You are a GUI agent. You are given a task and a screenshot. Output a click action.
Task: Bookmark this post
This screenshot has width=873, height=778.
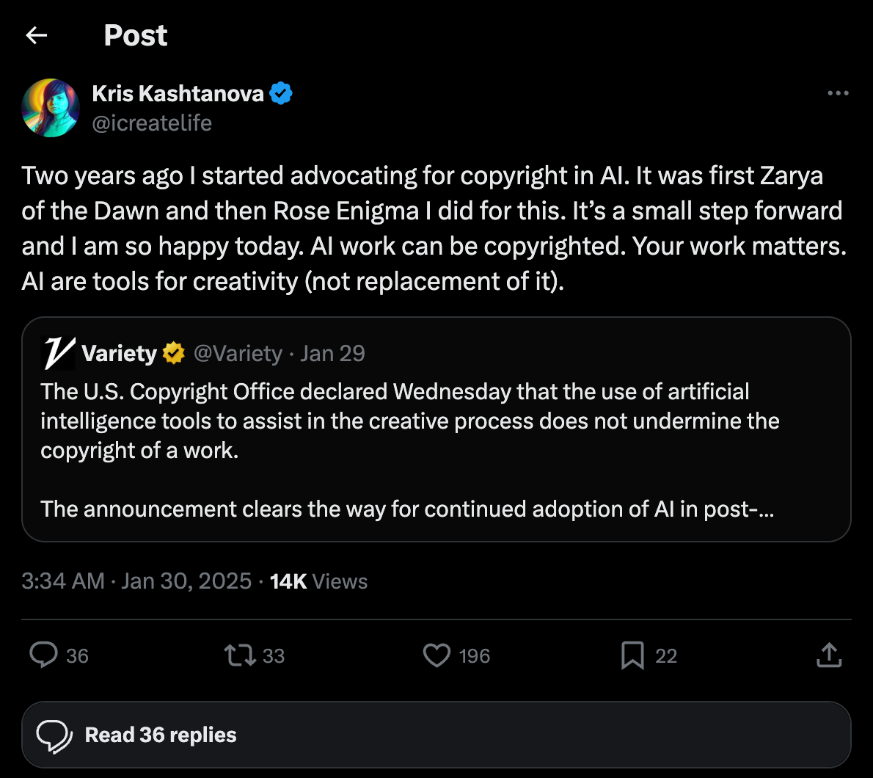coord(632,655)
